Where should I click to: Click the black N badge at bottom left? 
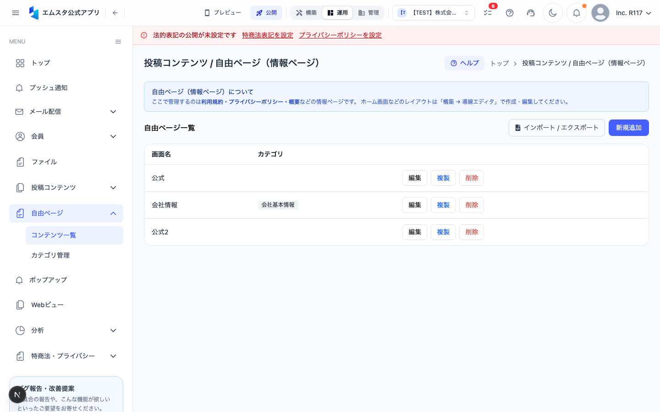[x=17, y=395]
